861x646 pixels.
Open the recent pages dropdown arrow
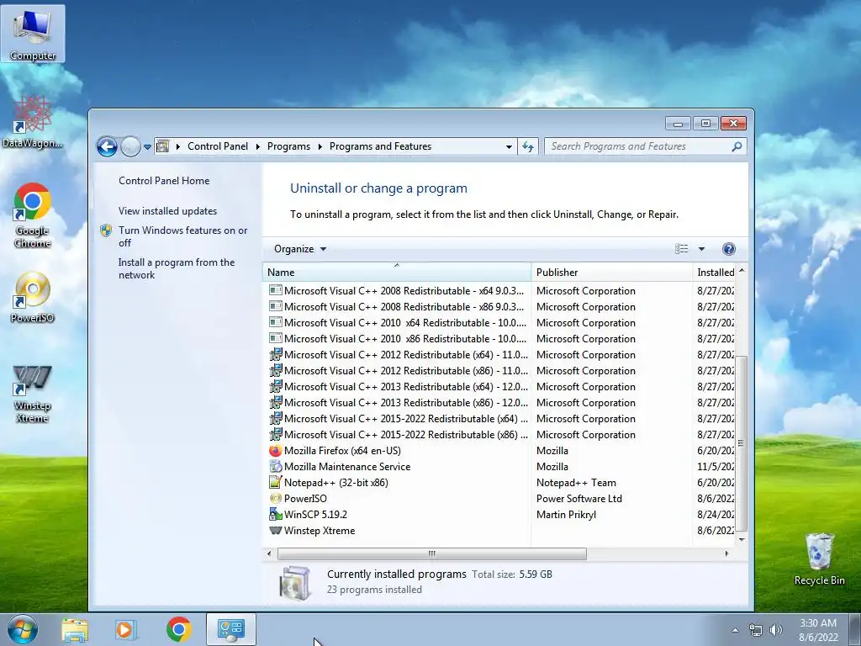[x=147, y=146]
